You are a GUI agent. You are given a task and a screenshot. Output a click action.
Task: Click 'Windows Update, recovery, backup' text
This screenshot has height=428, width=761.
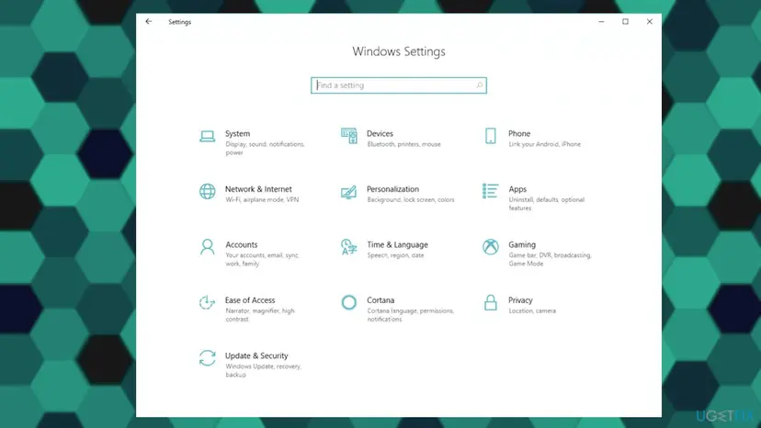click(x=264, y=370)
